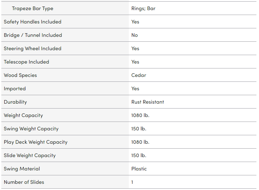This screenshot has height=190, width=259.
Task: Click the "Rings; Bar" value
Action: click(x=143, y=8)
